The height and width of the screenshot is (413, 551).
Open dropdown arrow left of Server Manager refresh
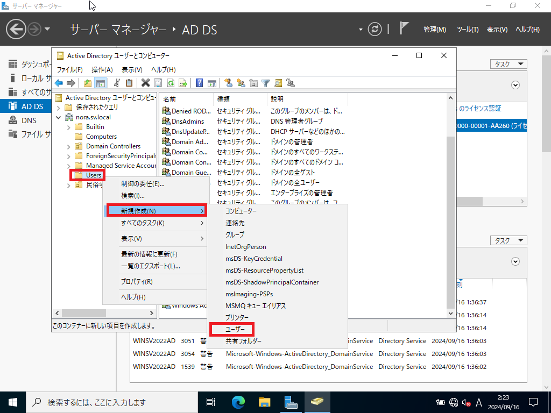(361, 30)
